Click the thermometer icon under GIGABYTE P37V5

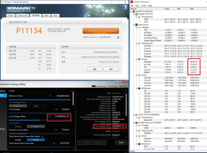[x=139, y=17]
